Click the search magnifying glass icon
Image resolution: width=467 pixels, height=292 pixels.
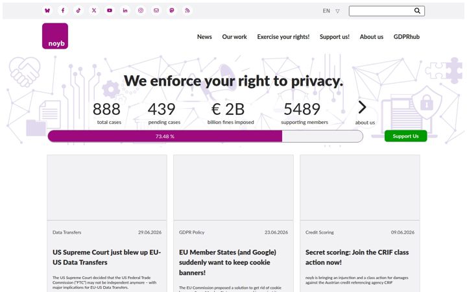click(x=417, y=11)
